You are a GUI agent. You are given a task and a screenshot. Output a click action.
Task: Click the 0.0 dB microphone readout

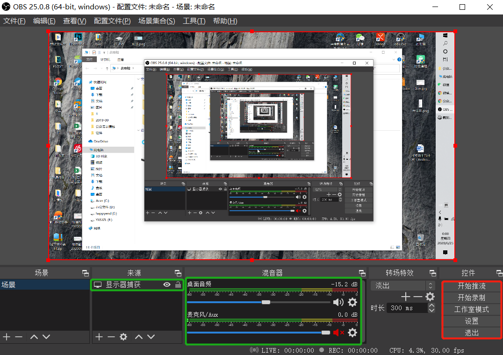coord(348,315)
